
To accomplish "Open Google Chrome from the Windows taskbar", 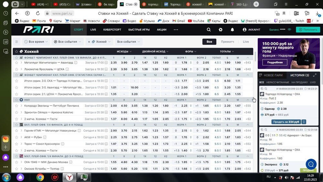I will [40, 177].
